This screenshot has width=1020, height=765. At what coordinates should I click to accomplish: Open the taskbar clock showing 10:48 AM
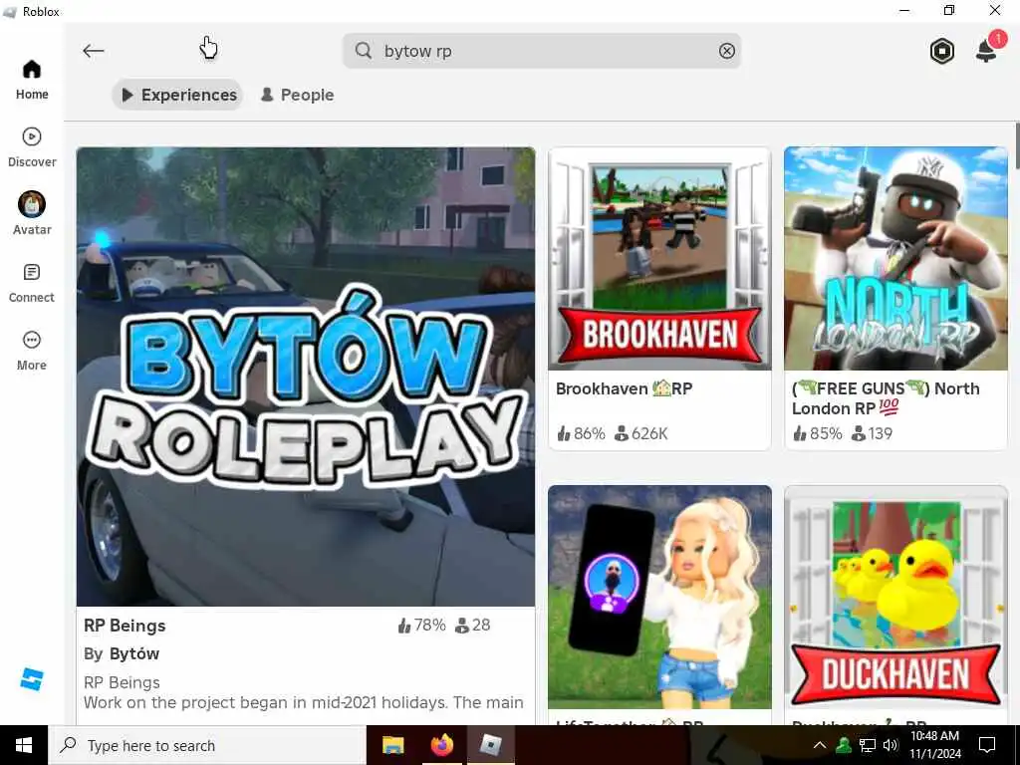click(934, 745)
